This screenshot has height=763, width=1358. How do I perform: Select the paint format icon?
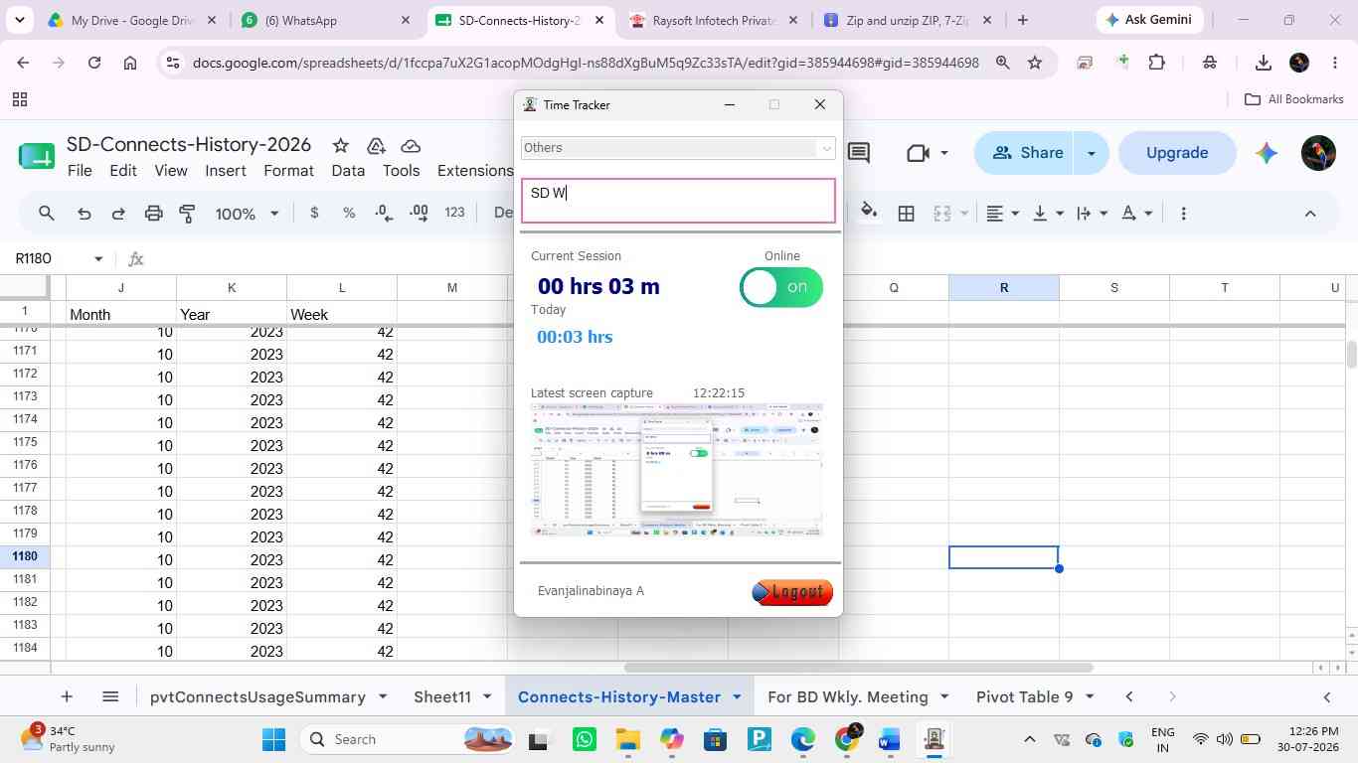pyautogui.click(x=187, y=213)
